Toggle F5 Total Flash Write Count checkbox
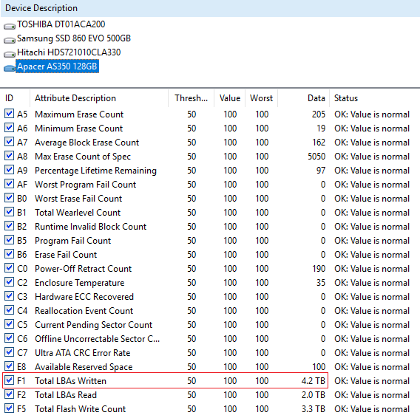Viewport: 420px width, 418px height. [x=9, y=408]
